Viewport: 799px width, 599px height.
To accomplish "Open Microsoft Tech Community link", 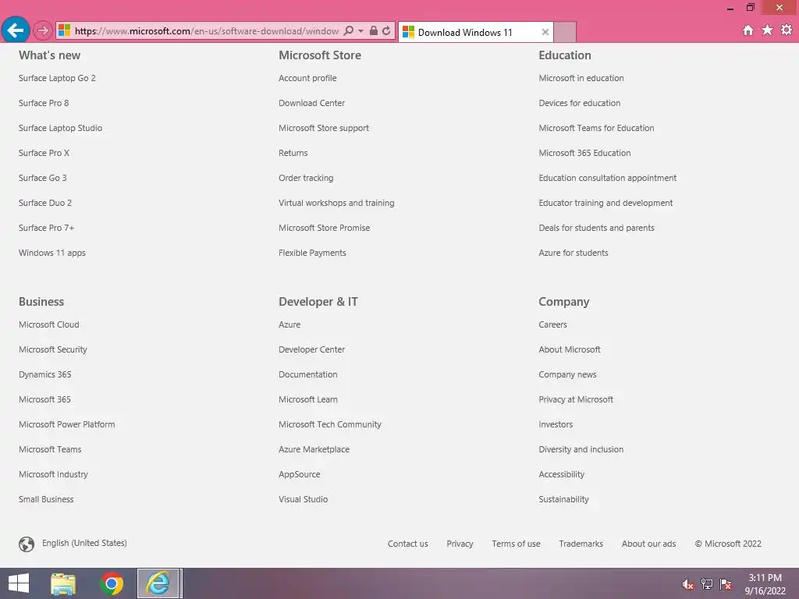I will [330, 424].
